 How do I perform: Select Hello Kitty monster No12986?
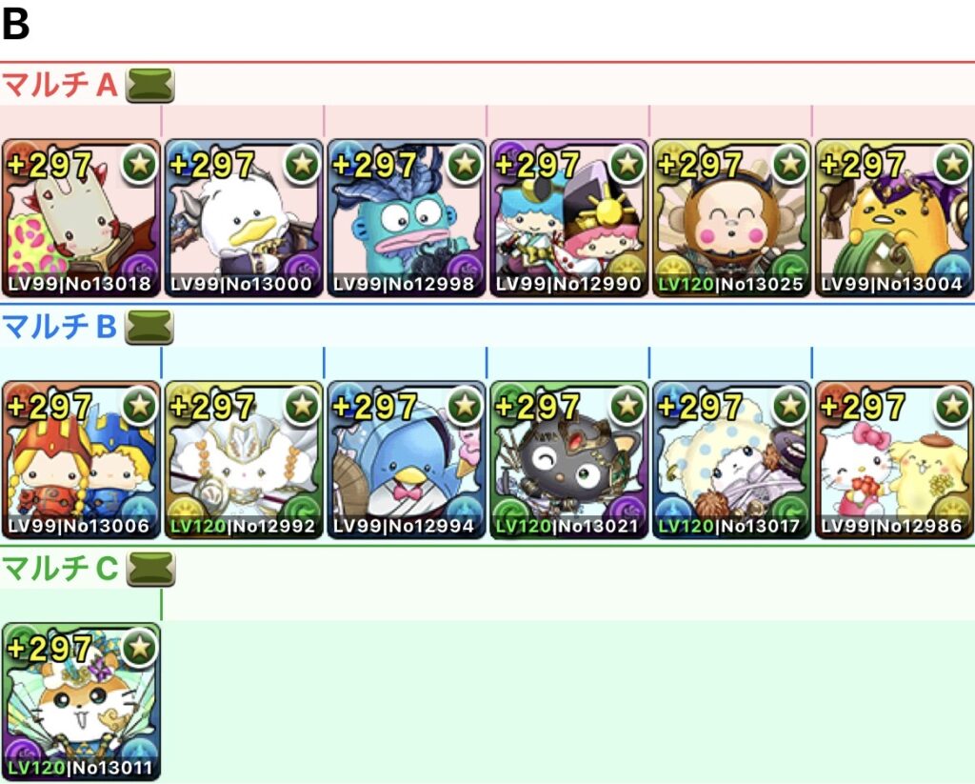[894, 460]
